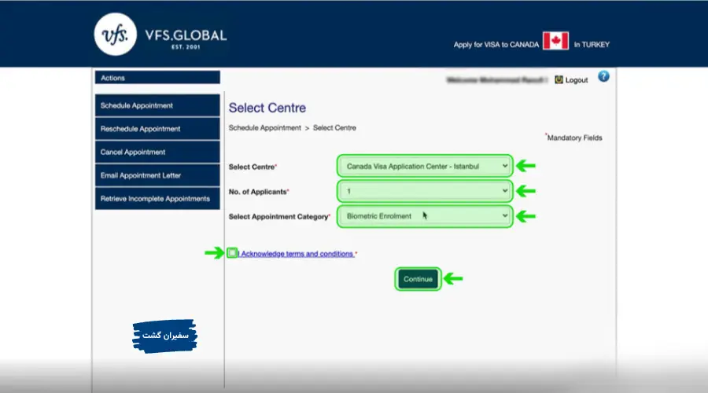This screenshot has width=708, height=393.
Task: Open Reschedule Appointment in the sidebar
Action: [x=157, y=129]
